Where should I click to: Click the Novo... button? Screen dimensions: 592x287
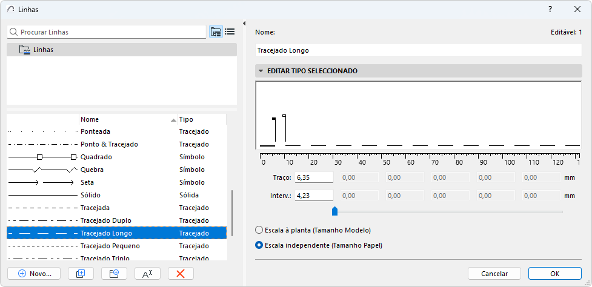click(34, 274)
